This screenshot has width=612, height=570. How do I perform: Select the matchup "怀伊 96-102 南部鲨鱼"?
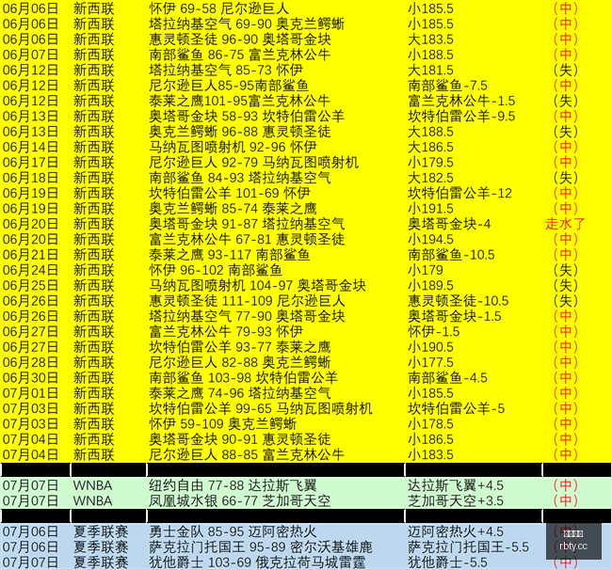coord(216,270)
